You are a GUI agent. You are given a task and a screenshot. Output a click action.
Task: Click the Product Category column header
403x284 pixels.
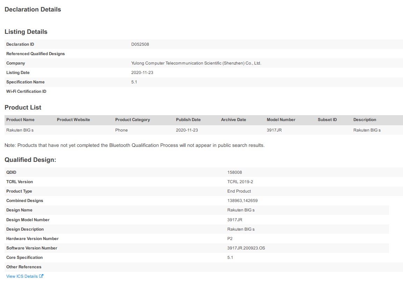pos(132,120)
